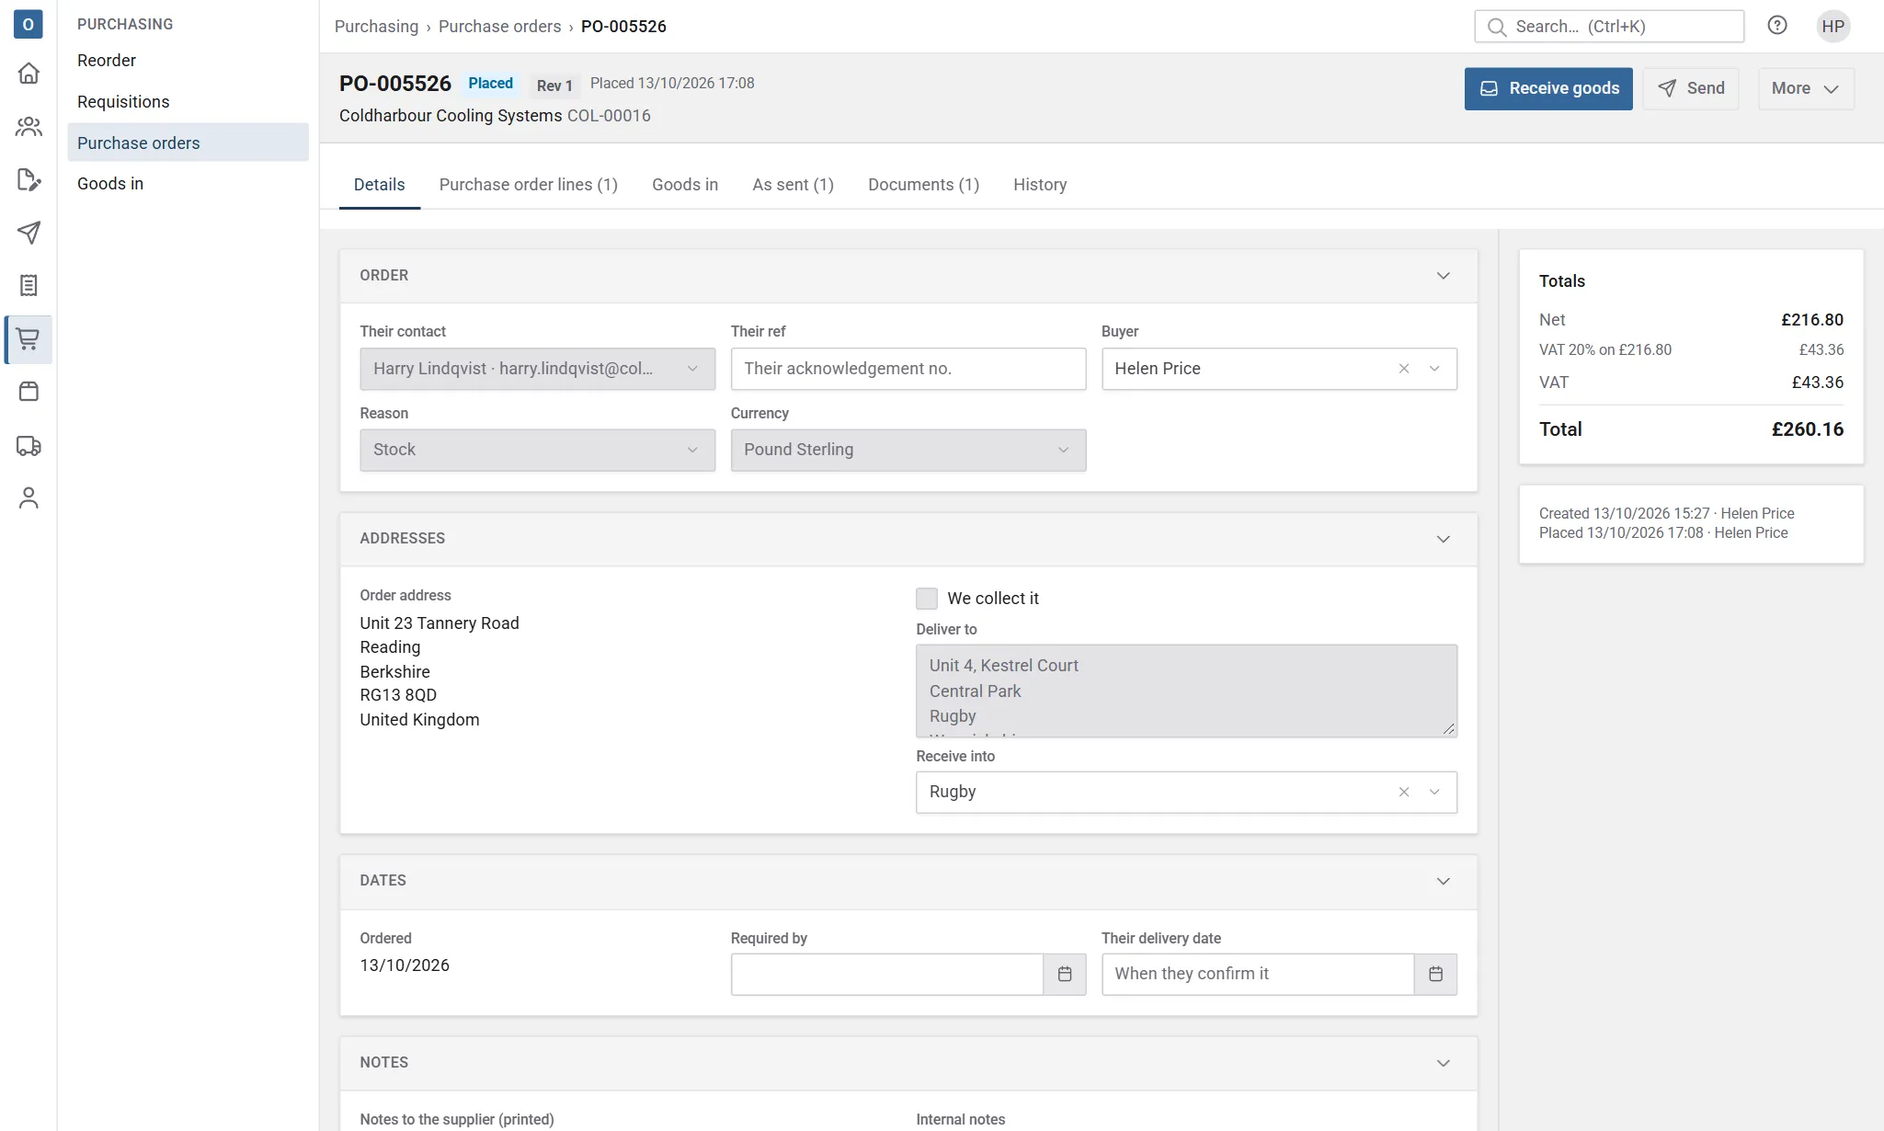Open the stock box icon in sidebar
Screen dimensions: 1884x1131
click(x=29, y=392)
